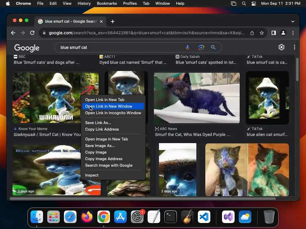Image resolution: width=306 pixels, height=229 pixels.
Task: Click the magnifier search button in Google
Action: (213, 47)
